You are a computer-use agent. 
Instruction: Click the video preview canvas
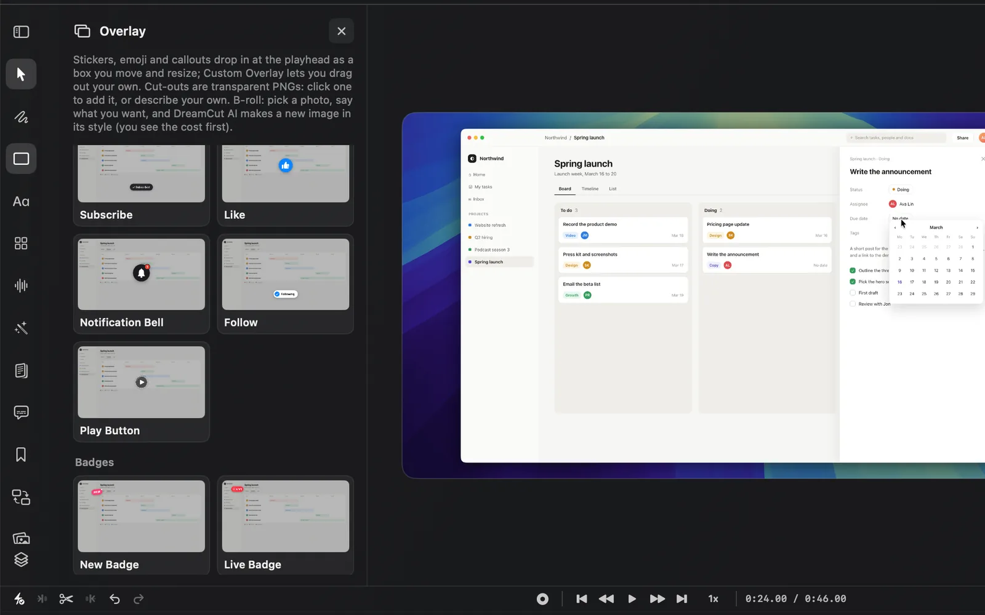point(693,295)
